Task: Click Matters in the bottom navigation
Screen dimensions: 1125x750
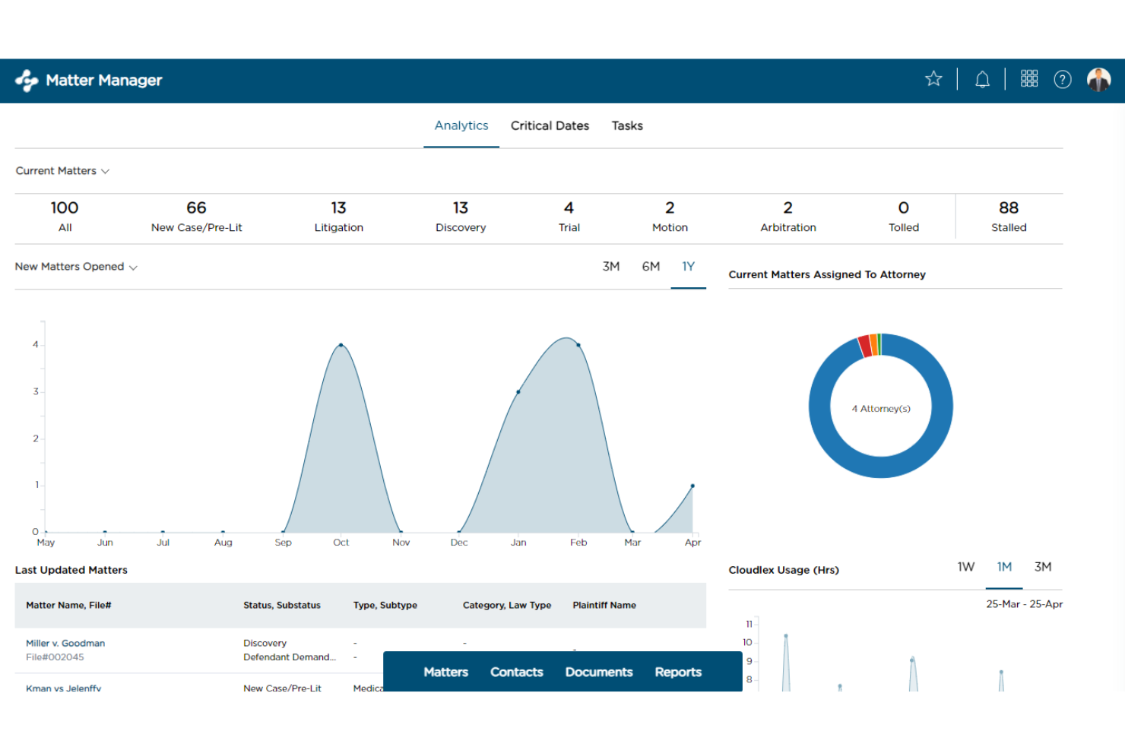Action: coord(445,672)
